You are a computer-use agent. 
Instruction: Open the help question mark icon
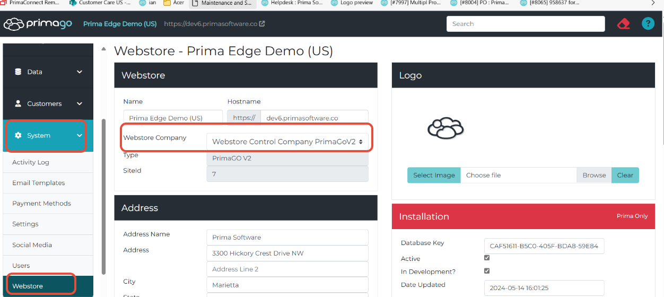coord(648,24)
